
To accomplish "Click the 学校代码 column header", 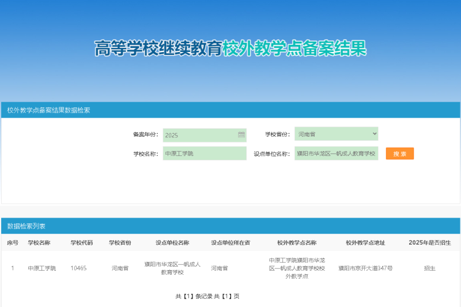I will (x=81, y=242).
